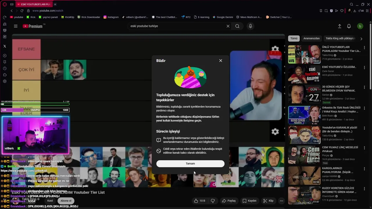Open the Opera main menu logo
This screenshot has height=209, width=372.
tap(5, 4)
